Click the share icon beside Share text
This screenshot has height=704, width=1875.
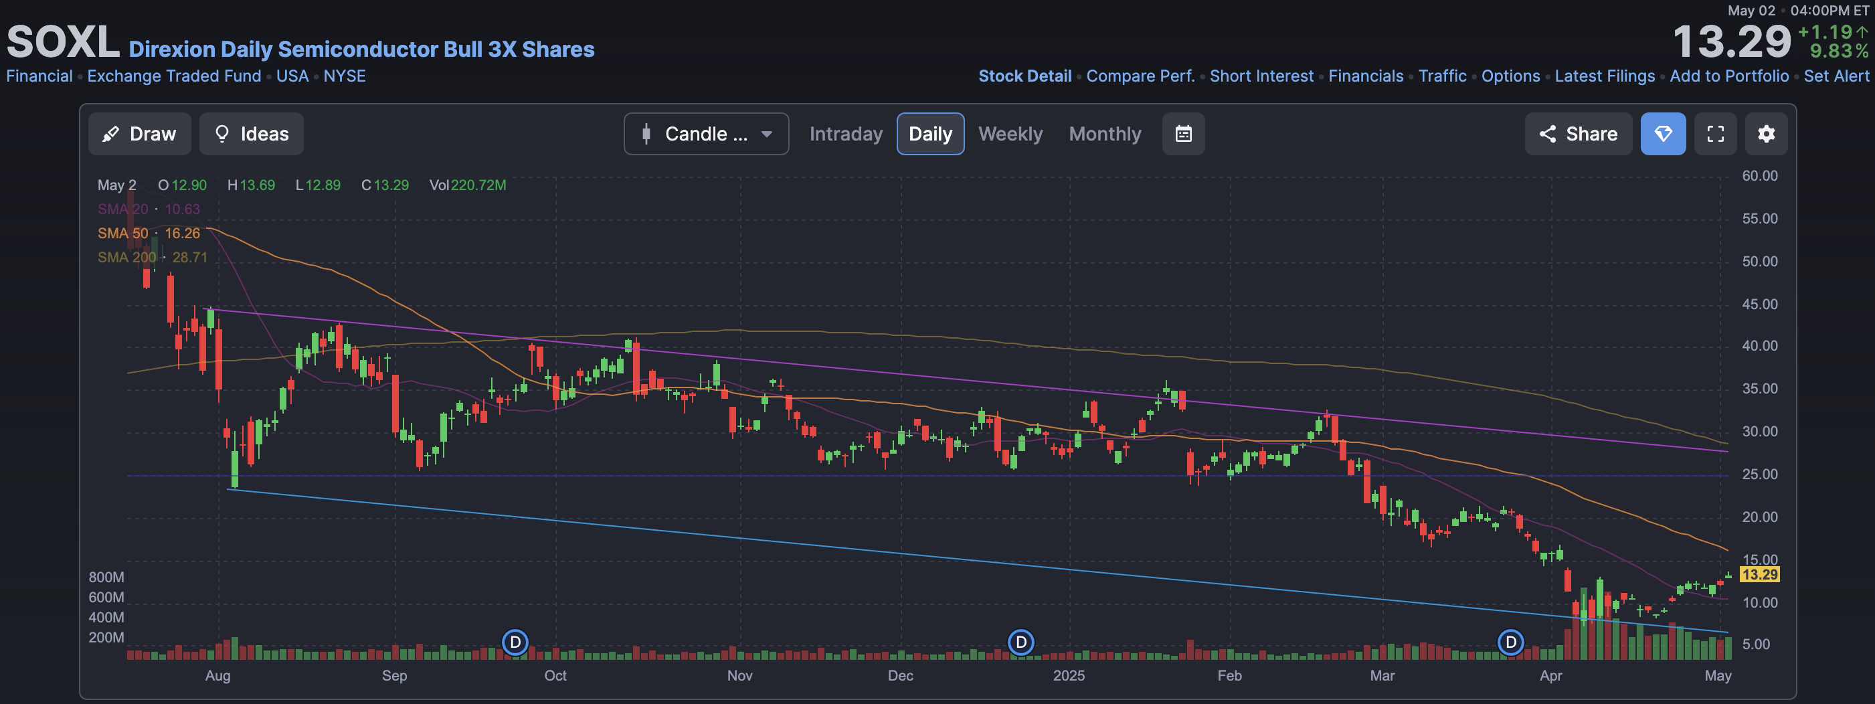(1548, 134)
